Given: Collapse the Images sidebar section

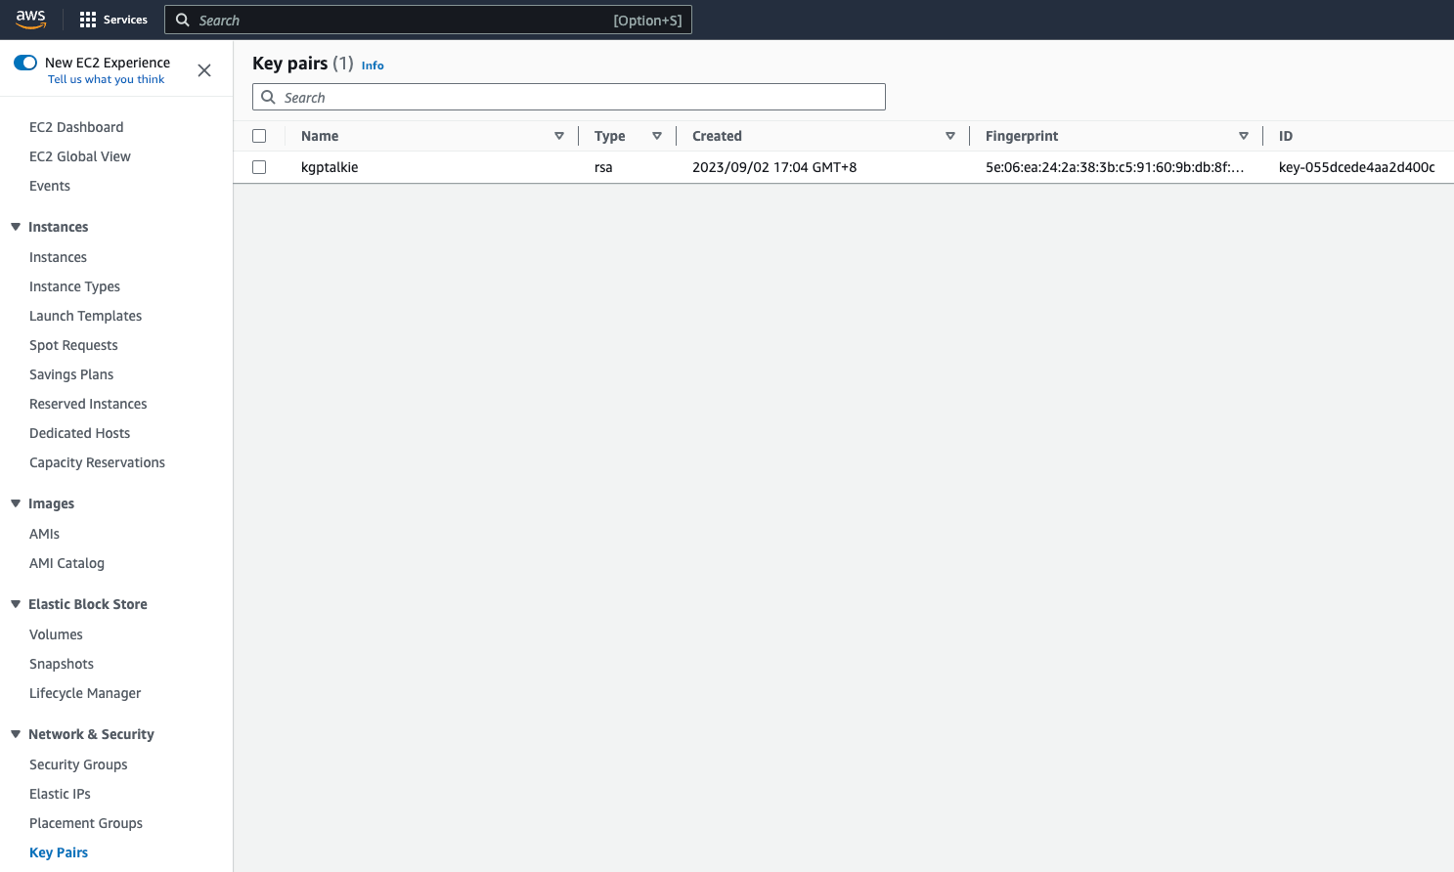Looking at the screenshot, I should (x=16, y=503).
